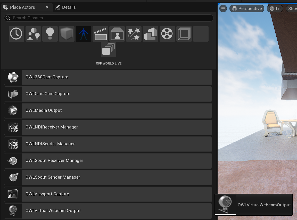
Task: Select the blue mannequin category icon
Action: click(x=84, y=34)
